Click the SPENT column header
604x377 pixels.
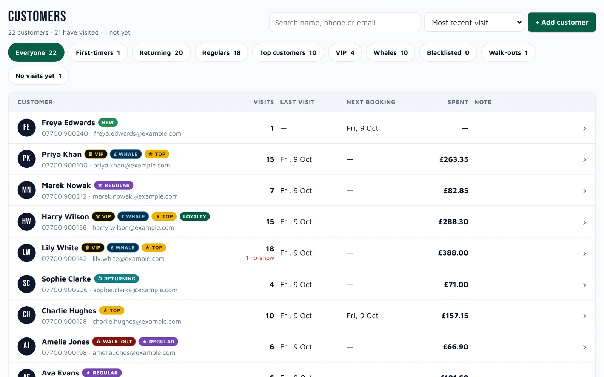458,102
